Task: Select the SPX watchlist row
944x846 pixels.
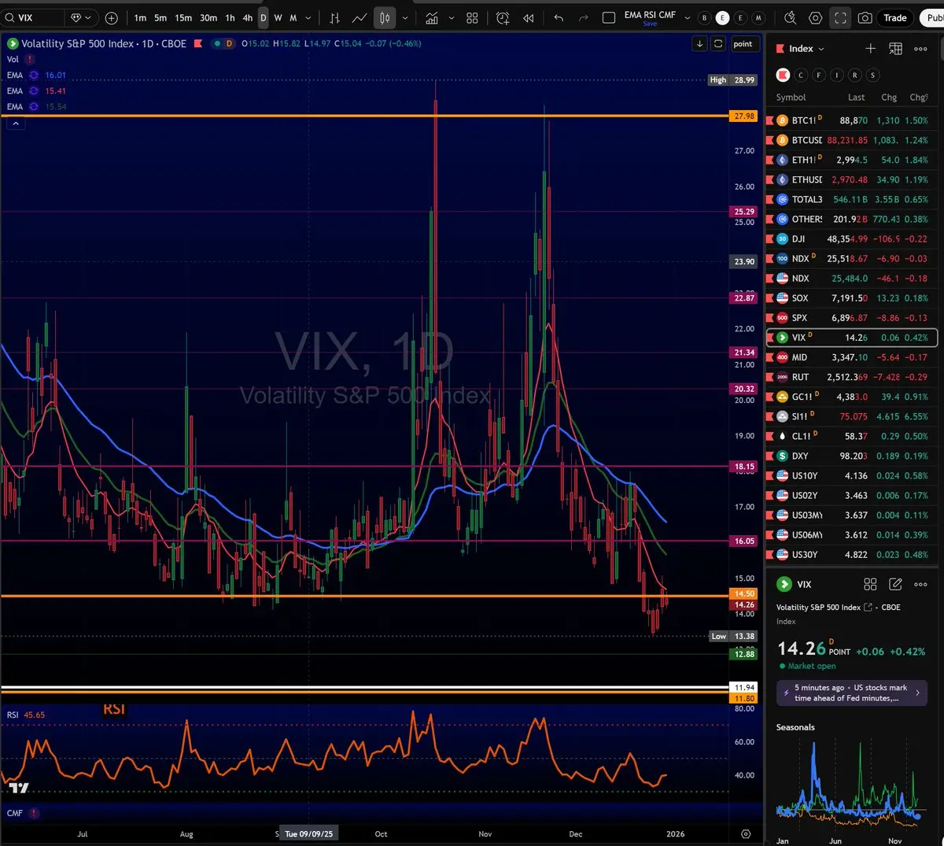Action: 853,318
